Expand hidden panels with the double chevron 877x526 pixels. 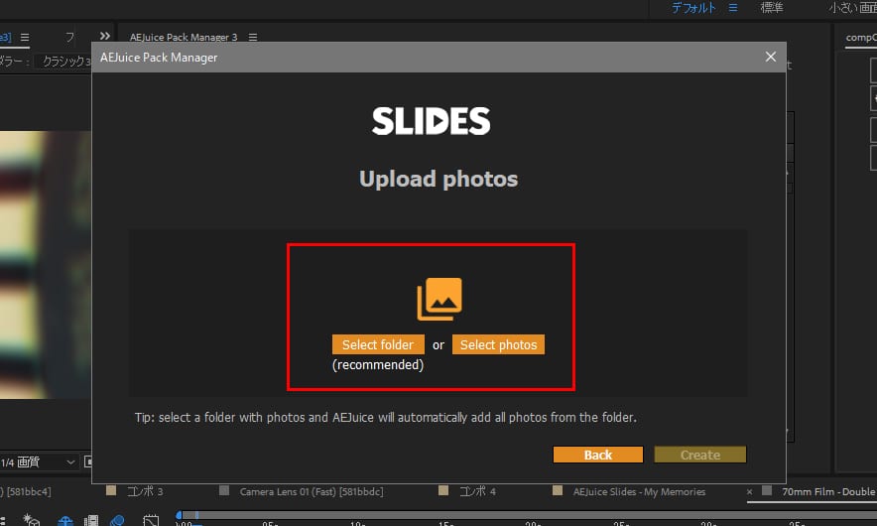tap(104, 36)
